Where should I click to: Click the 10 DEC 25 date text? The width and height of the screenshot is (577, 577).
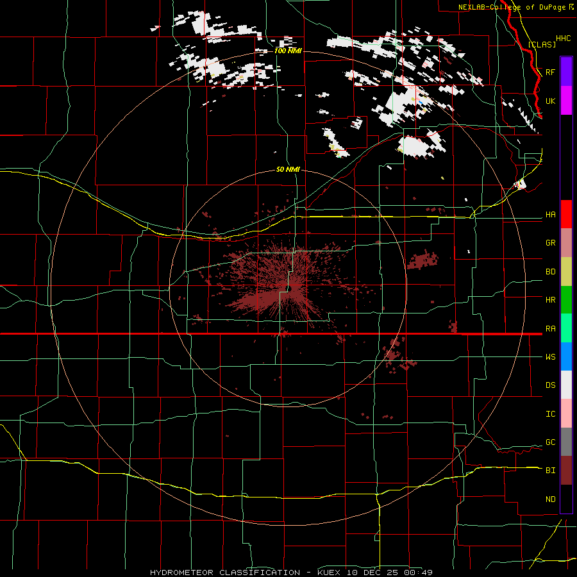click(372, 573)
